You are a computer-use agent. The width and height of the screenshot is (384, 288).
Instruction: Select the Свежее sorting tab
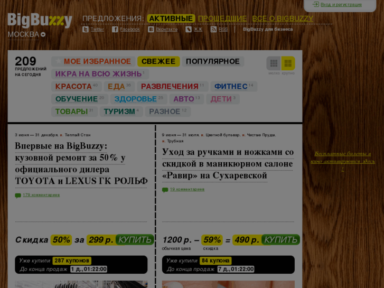click(x=158, y=61)
